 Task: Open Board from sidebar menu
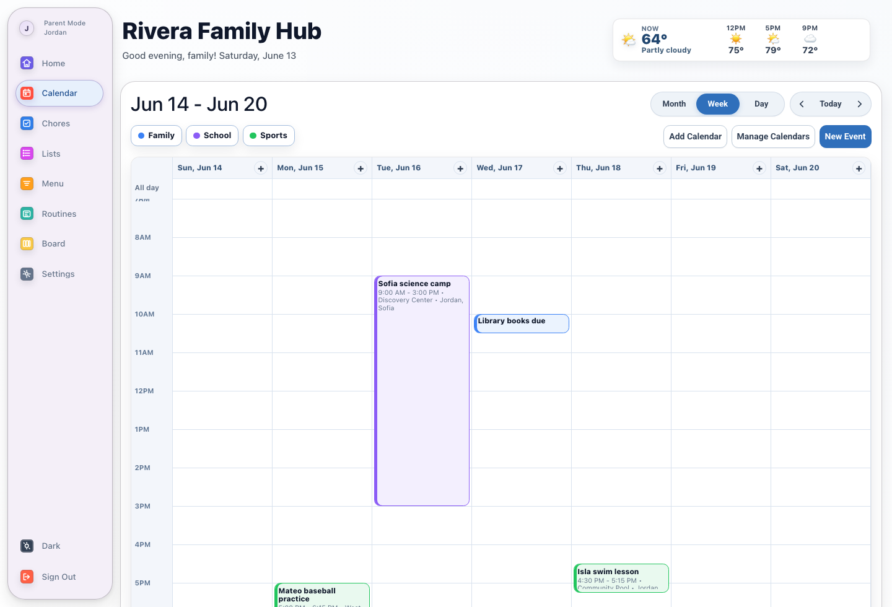[x=59, y=243]
